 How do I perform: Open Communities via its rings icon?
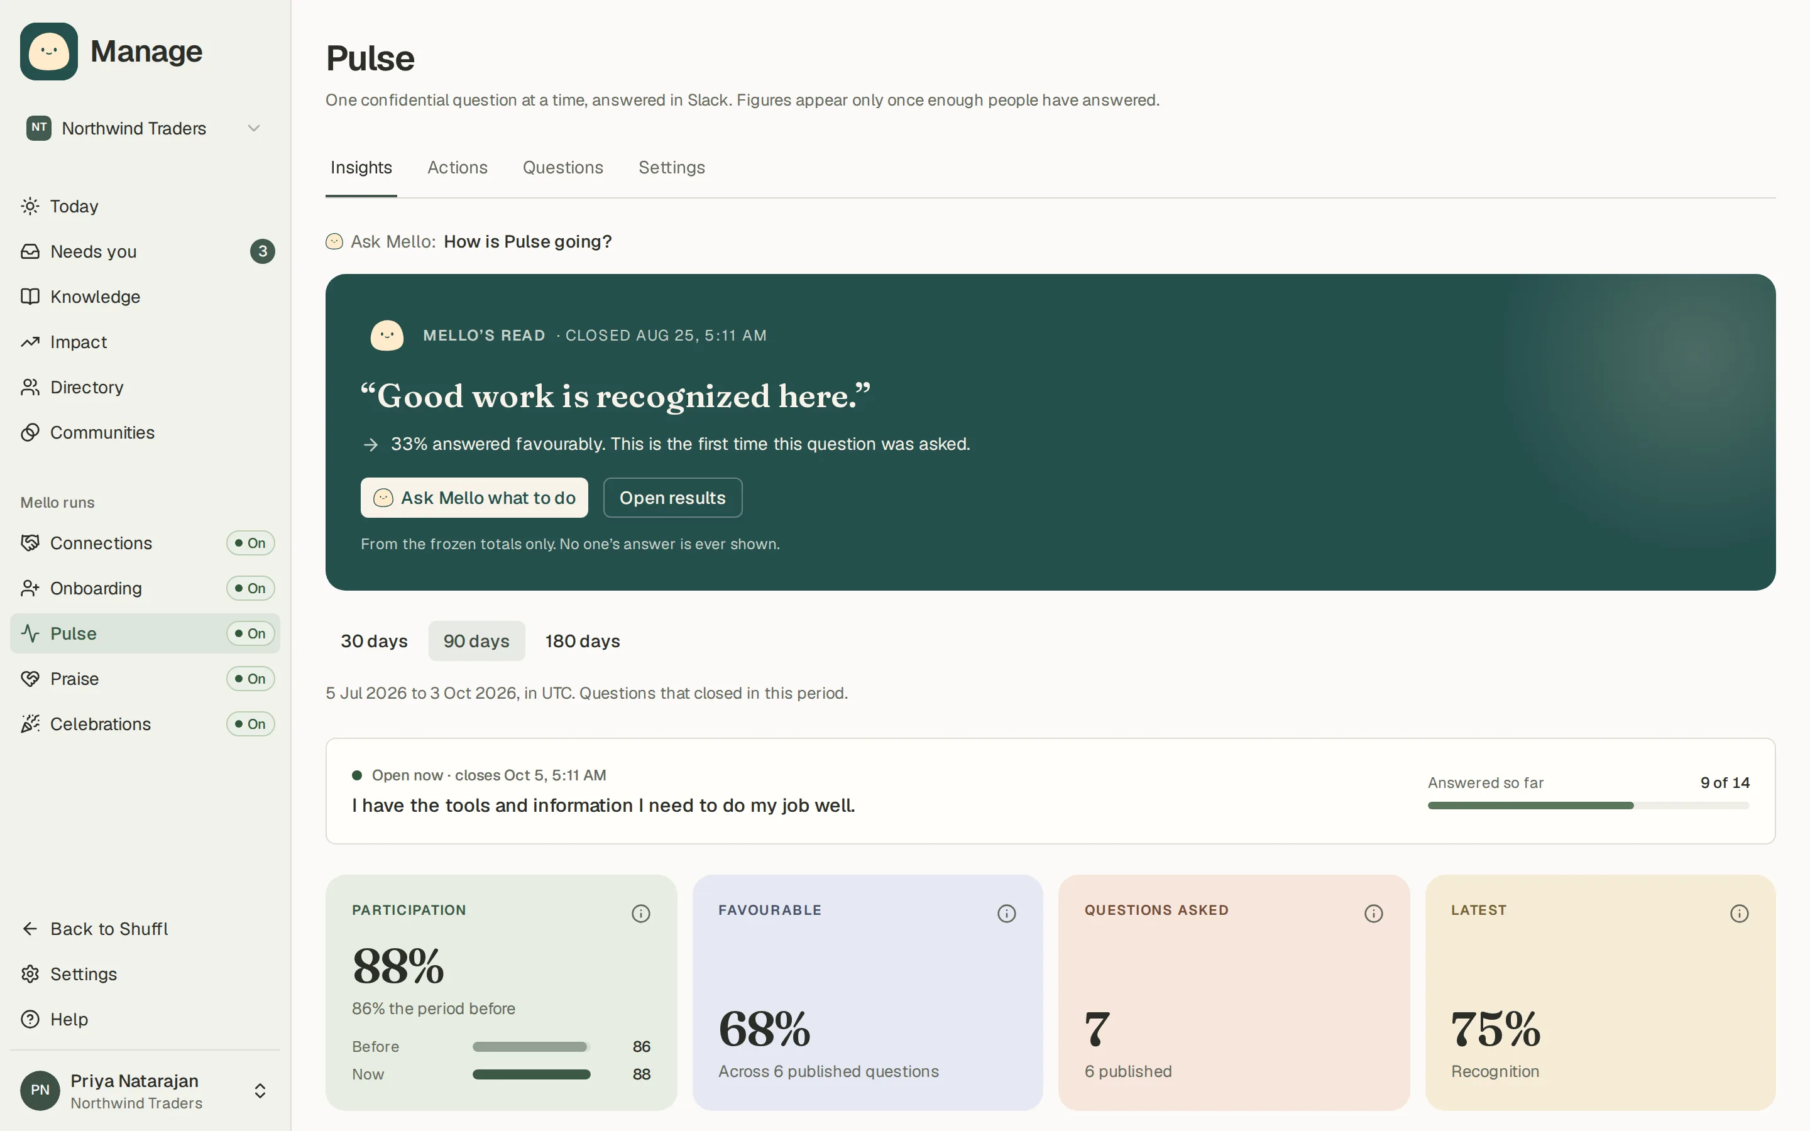tap(30, 432)
